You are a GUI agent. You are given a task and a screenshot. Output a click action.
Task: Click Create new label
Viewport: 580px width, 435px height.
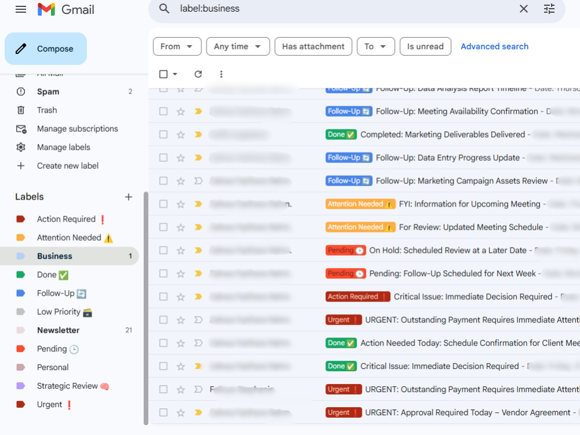[x=70, y=166]
